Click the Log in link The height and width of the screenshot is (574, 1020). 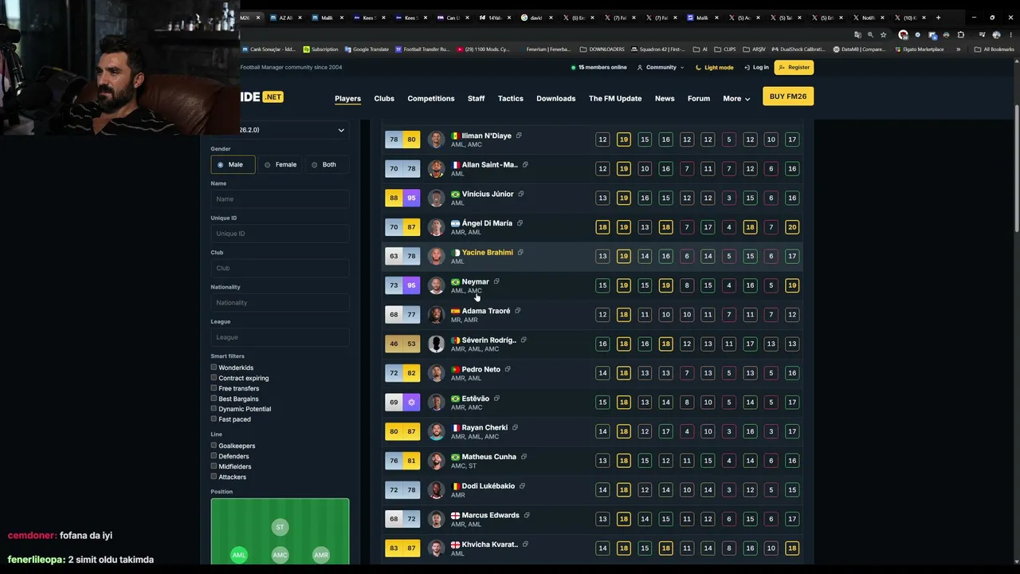(x=756, y=68)
